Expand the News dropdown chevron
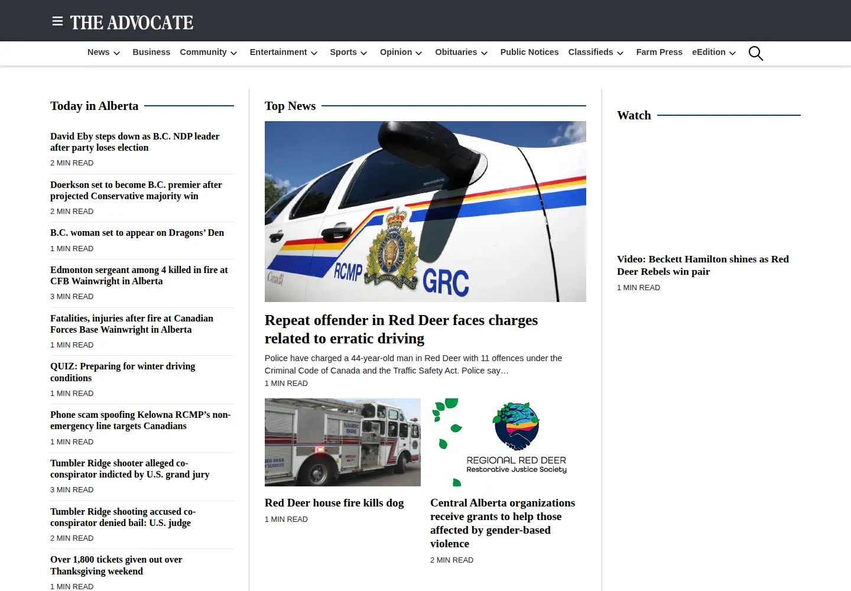Screen dimensions: 851x591 (116, 53)
